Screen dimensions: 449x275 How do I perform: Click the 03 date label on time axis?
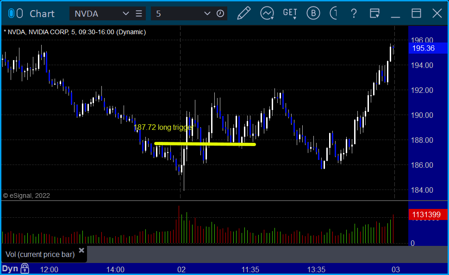tap(395, 269)
